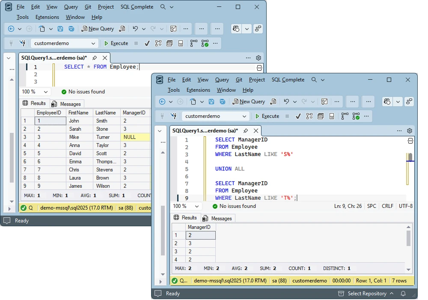Image resolution: width=428 pixels, height=300 pixels.
Task: Close the SQLQuery1 tab in front window
Action: tap(256, 131)
